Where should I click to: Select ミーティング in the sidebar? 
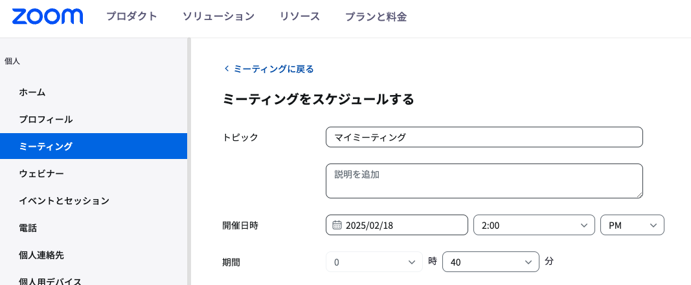click(46, 147)
